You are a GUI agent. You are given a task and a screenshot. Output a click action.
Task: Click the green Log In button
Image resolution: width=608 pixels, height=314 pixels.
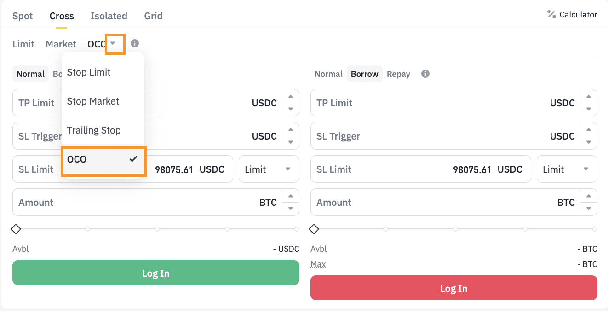coord(155,273)
